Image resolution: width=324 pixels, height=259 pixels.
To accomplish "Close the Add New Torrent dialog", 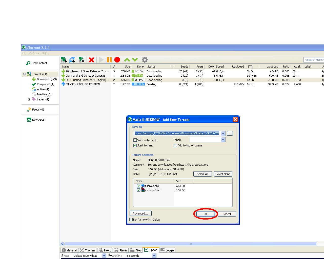I will click(x=235, y=120).
